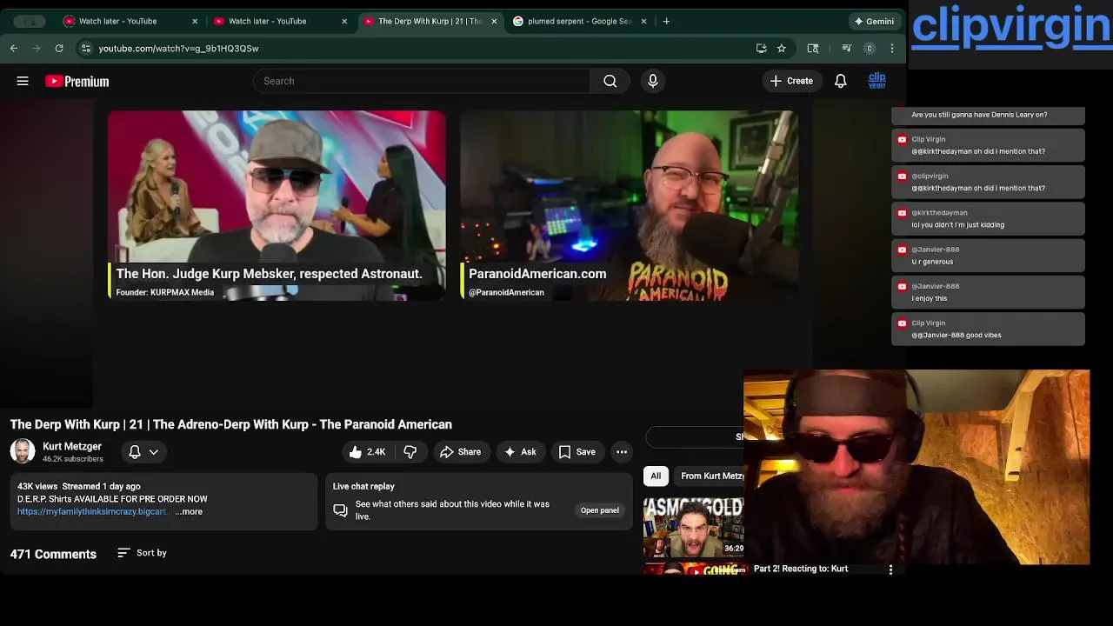Image resolution: width=1113 pixels, height=626 pixels.
Task: Open a new browser tab
Action: pos(666,21)
